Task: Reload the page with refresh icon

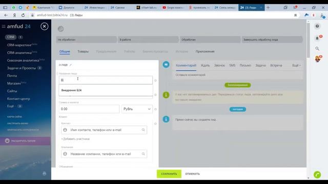Action: coord(23,15)
